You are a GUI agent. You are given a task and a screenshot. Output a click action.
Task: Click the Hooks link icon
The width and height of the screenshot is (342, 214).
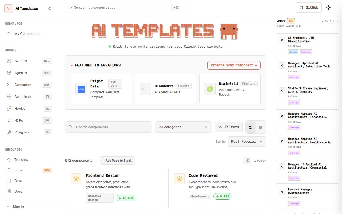[9, 109]
